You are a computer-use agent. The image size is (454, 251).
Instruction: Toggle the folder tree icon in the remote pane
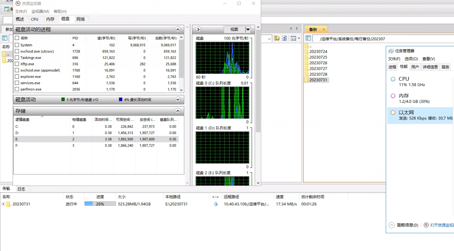tap(308, 38)
